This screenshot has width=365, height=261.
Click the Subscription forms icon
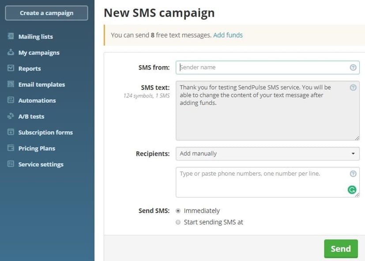click(11, 132)
